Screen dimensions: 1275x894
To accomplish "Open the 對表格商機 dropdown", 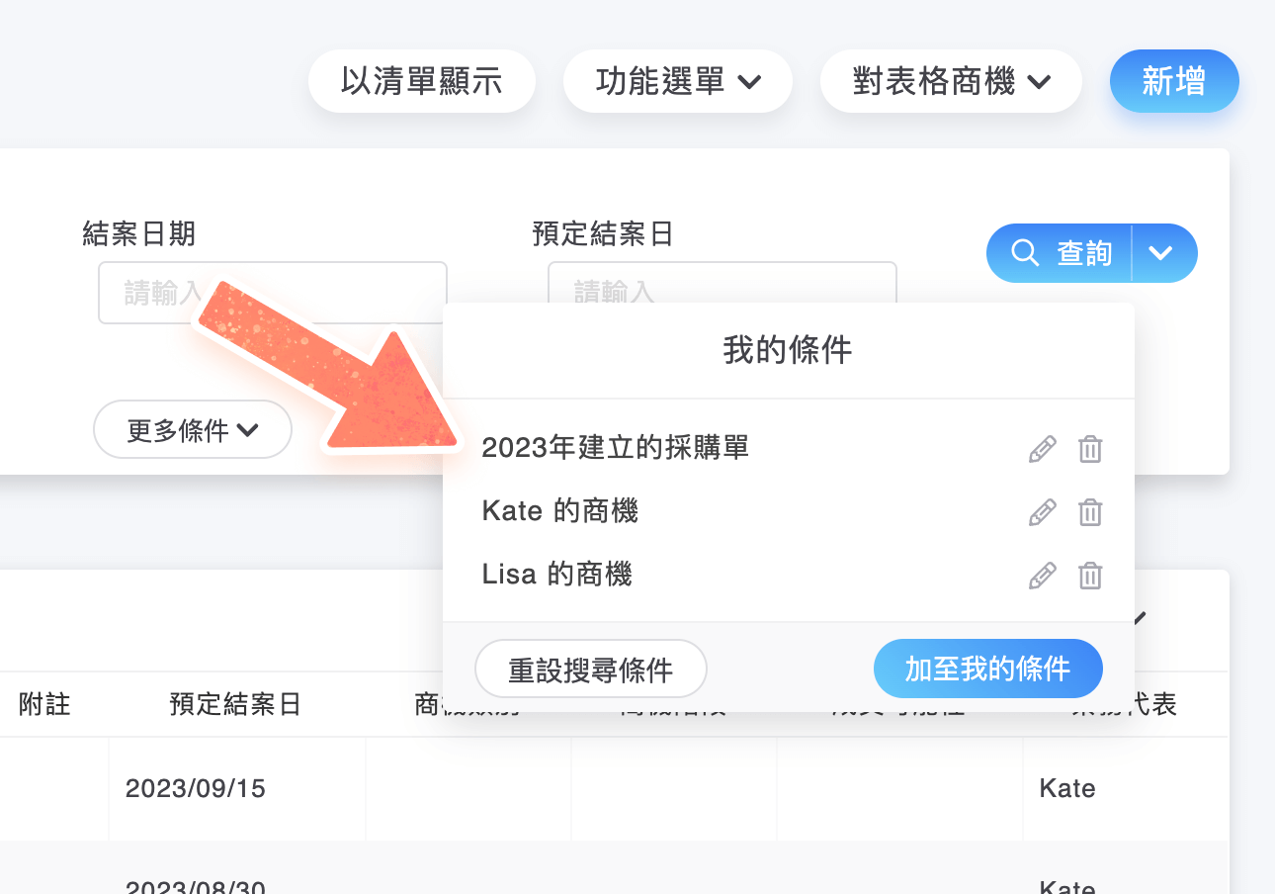I will [950, 81].
